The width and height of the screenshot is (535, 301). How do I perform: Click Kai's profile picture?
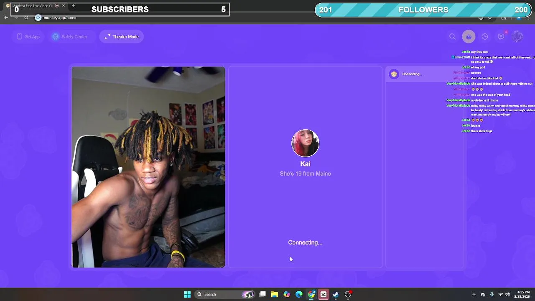(305, 143)
